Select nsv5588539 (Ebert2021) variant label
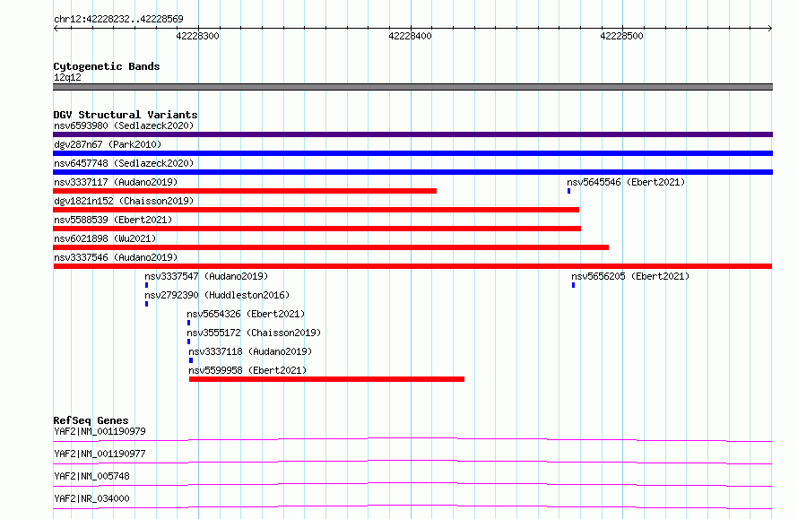This screenshot has height=519, width=798. (113, 220)
